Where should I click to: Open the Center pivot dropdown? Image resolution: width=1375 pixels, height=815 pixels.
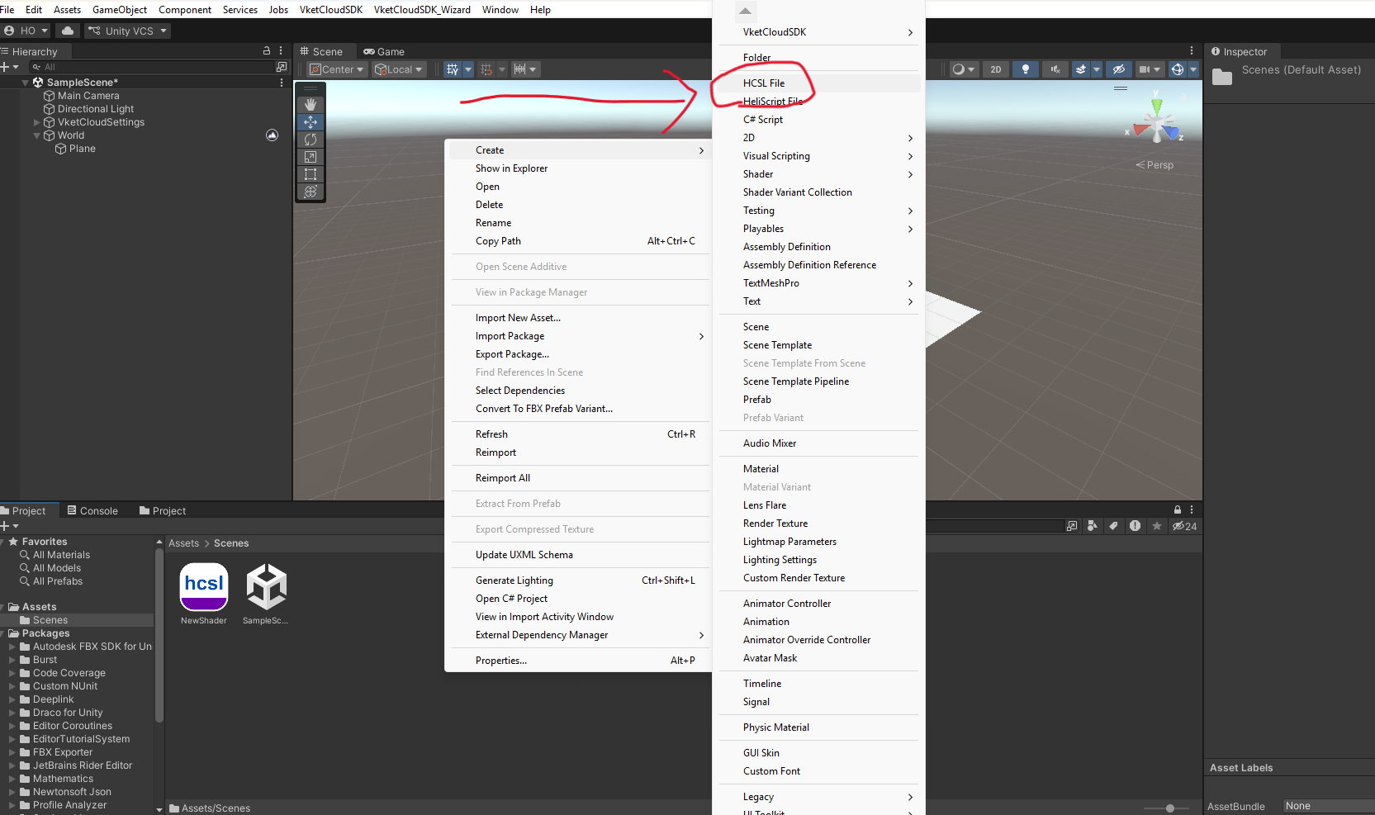pos(337,69)
